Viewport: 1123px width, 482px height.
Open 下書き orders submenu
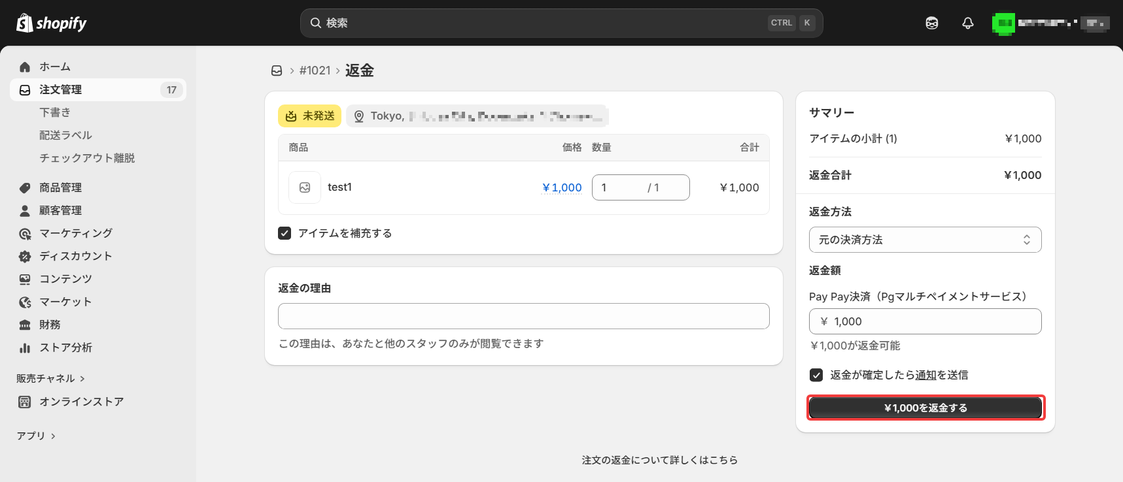55,112
